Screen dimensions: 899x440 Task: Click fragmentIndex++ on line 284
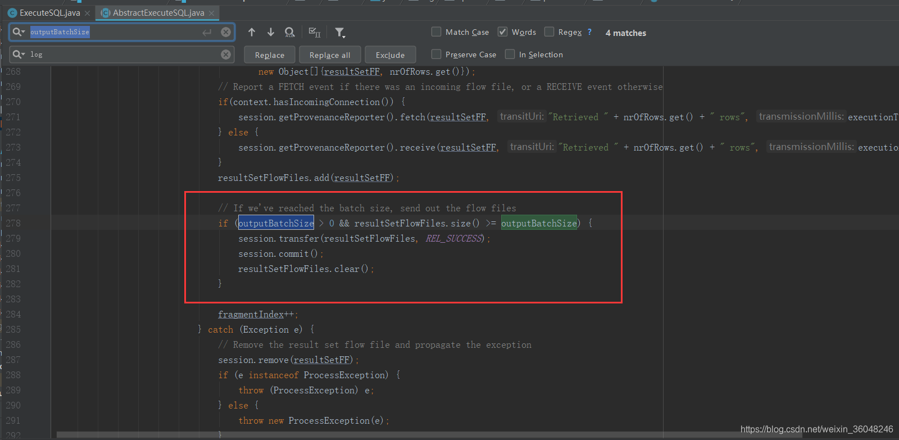256,314
